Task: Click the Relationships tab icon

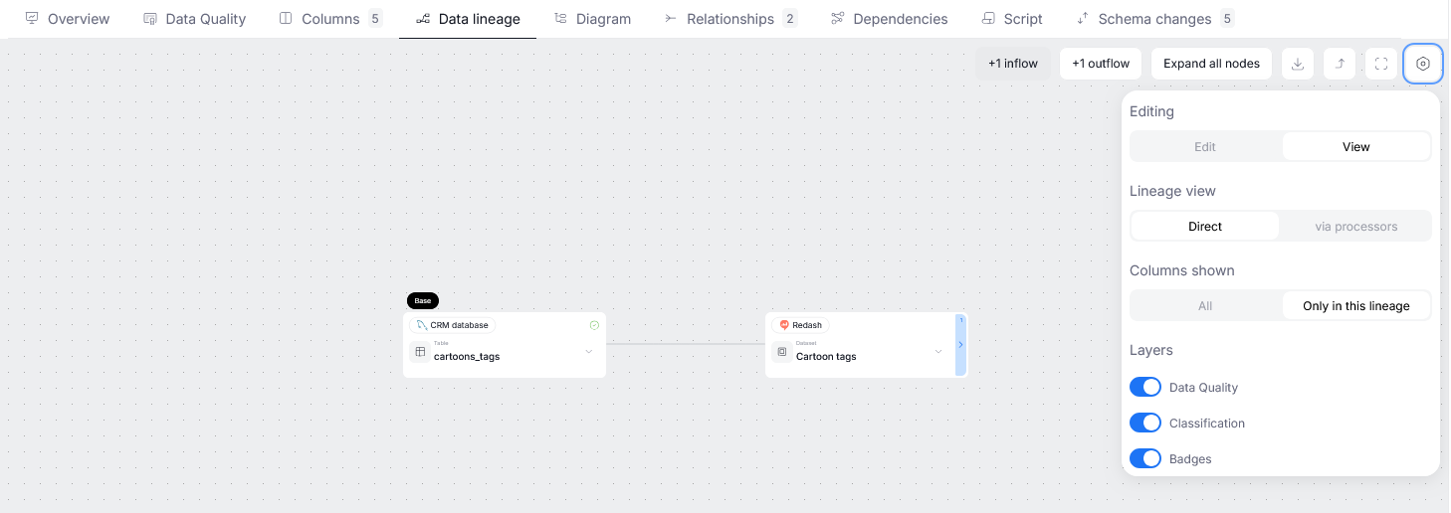Action: (x=671, y=19)
